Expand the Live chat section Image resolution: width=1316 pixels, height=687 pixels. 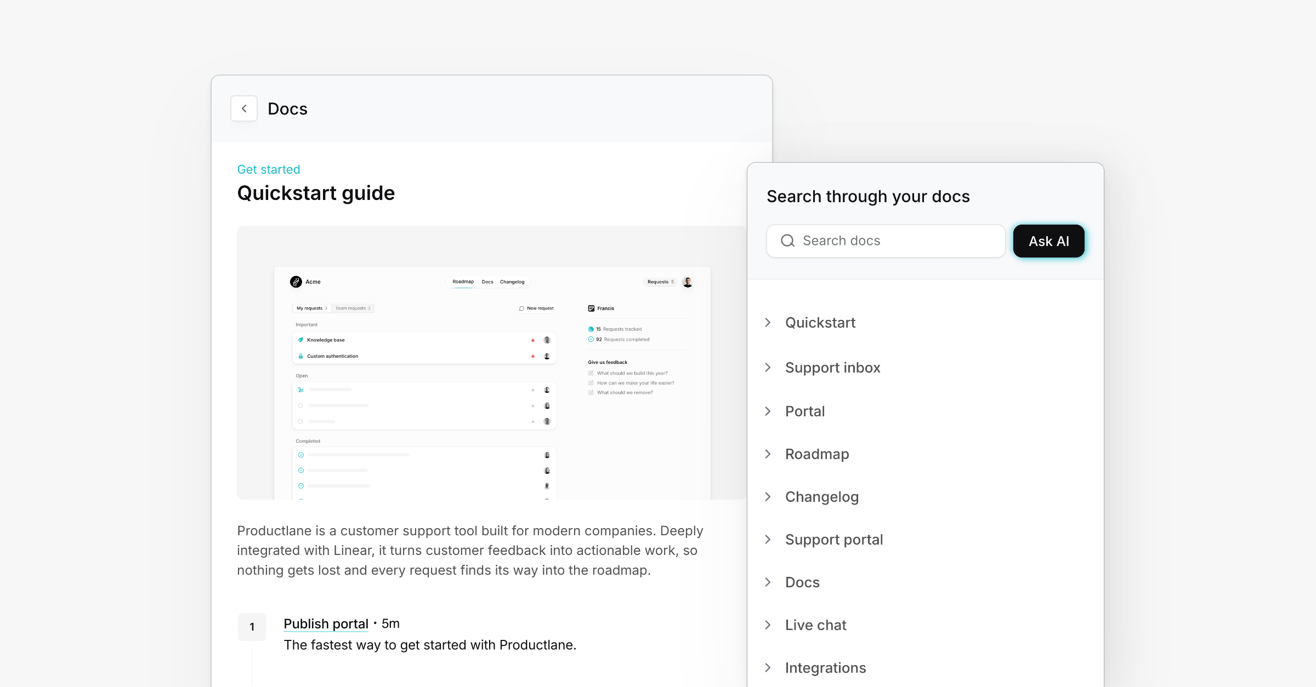pos(768,625)
